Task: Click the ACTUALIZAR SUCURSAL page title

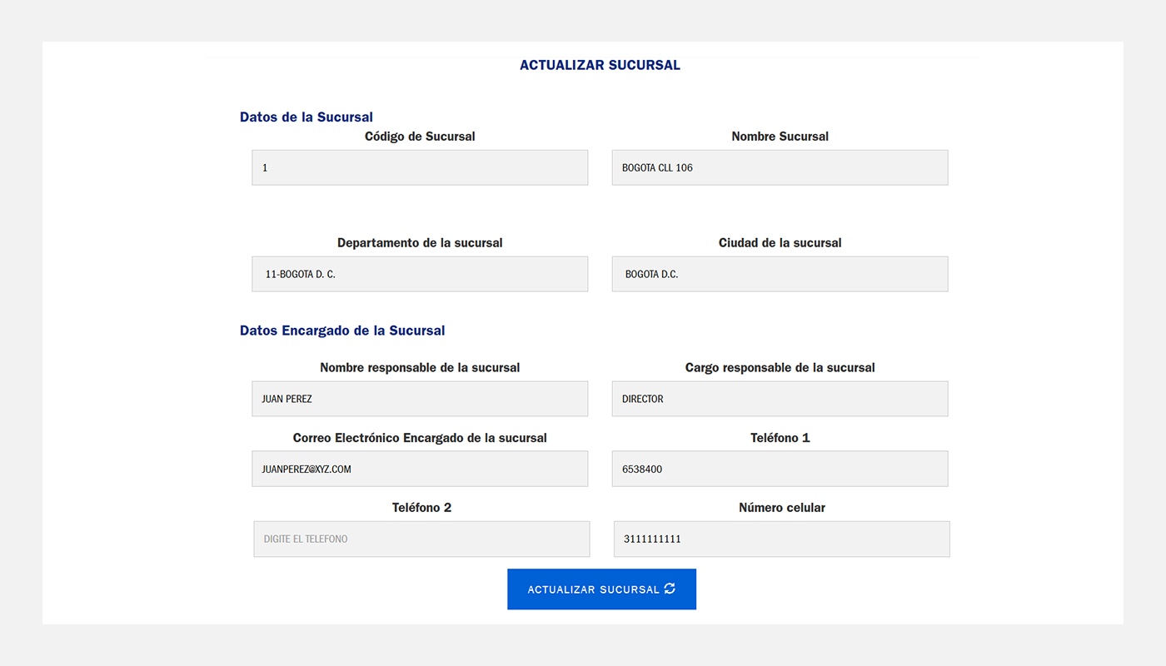Action: click(600, 65)
